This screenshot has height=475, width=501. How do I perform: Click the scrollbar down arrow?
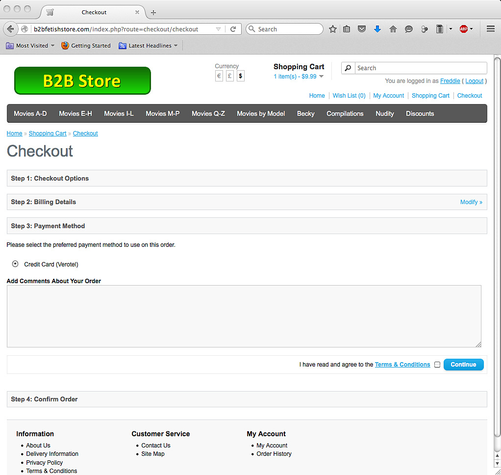click(x=497, y=463)
